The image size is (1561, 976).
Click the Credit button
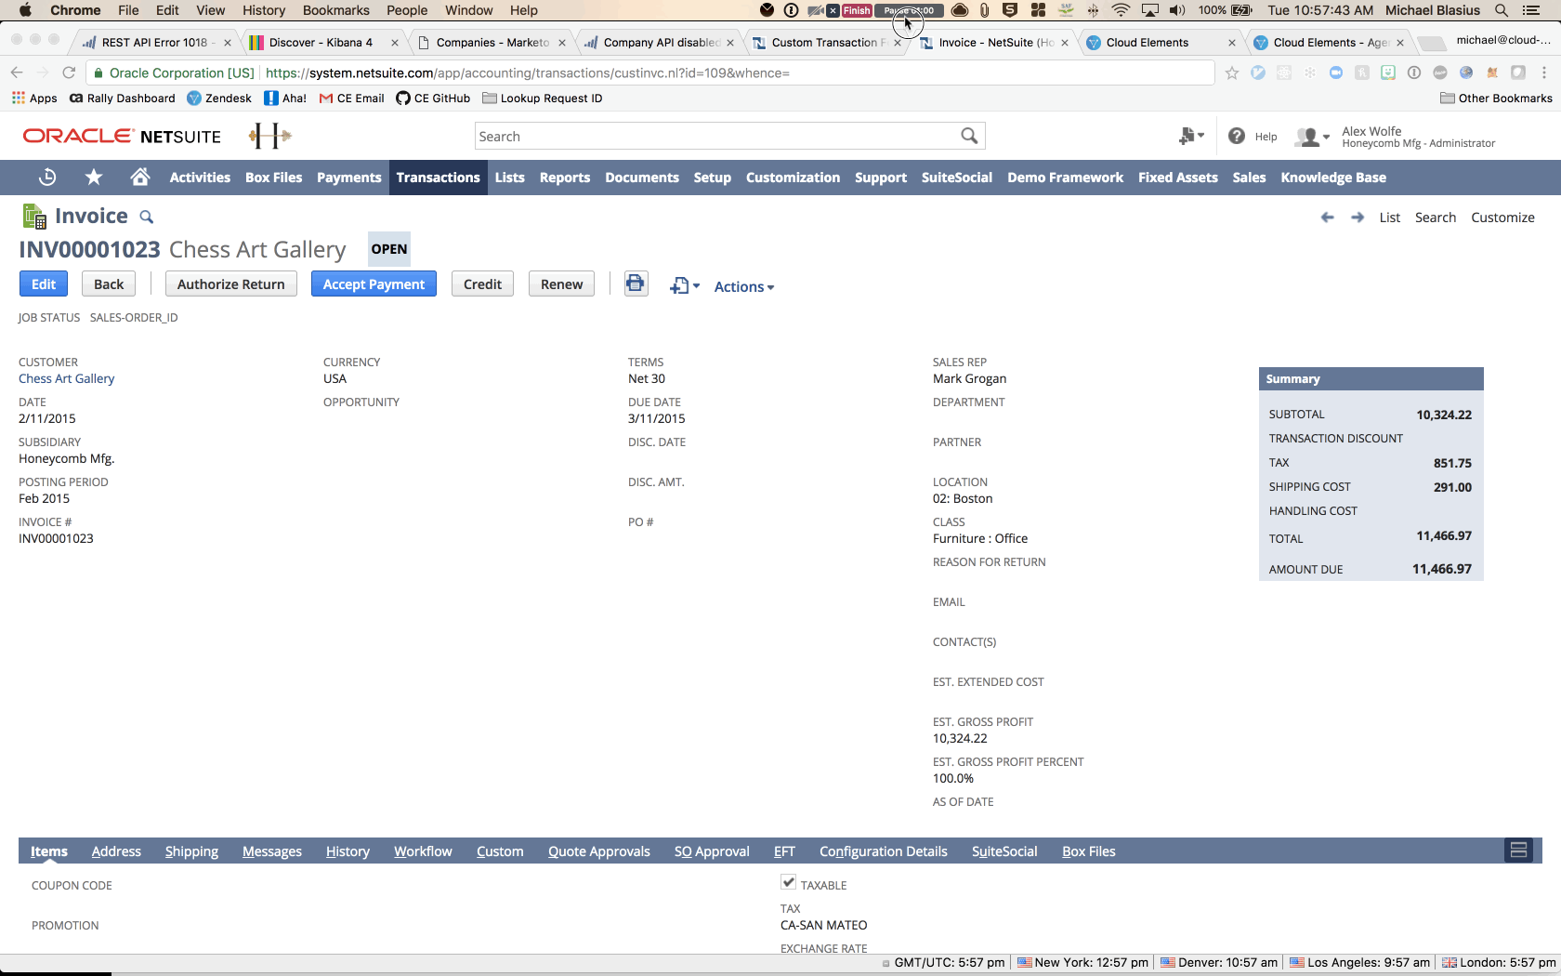click(482, 284)
